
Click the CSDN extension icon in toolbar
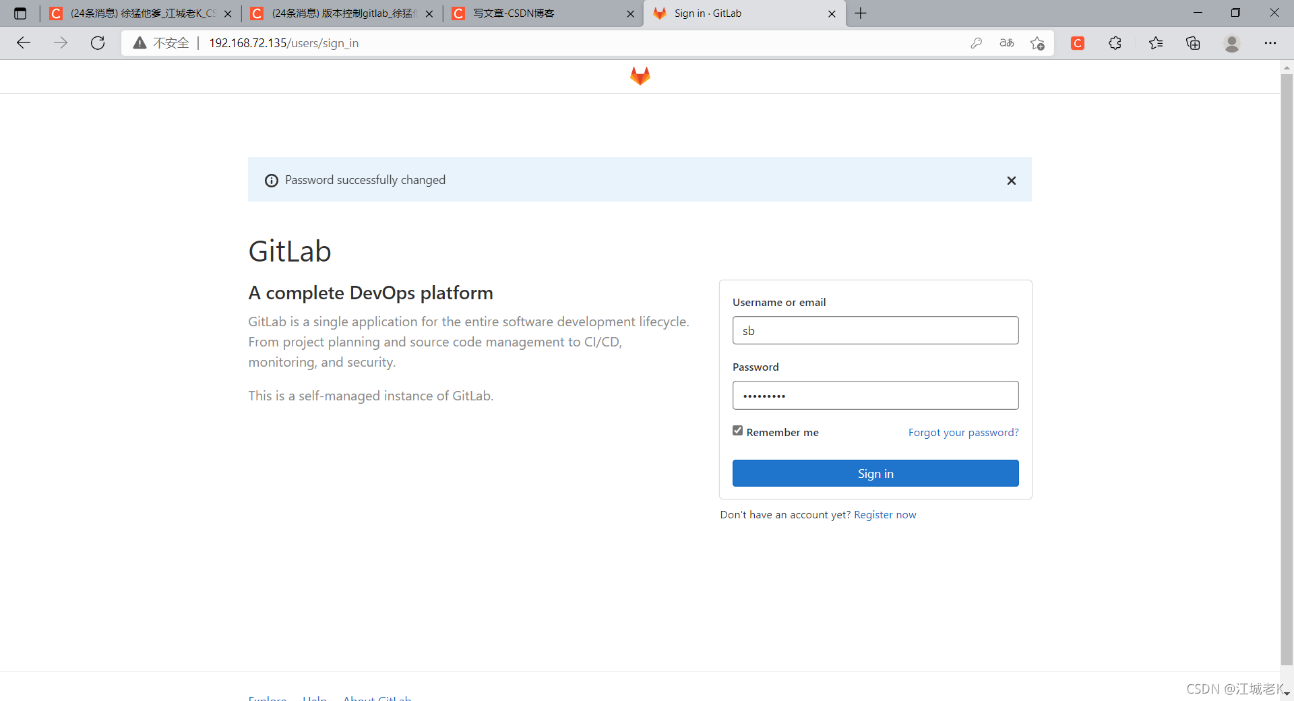1078,43
